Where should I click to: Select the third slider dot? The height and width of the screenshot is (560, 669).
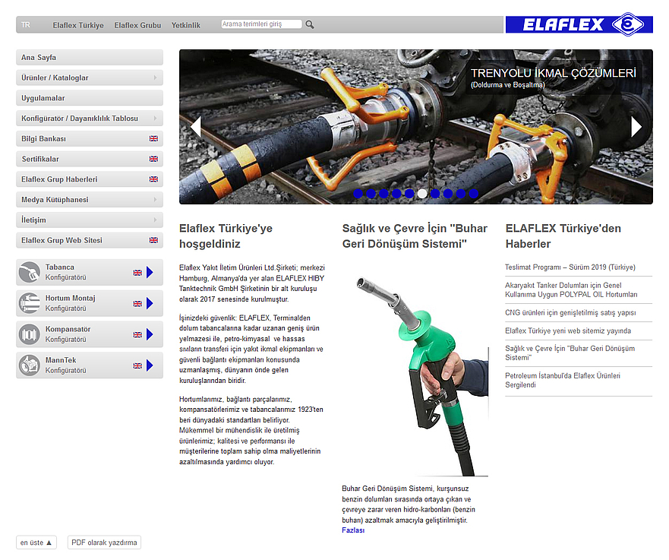coord(384,194)
